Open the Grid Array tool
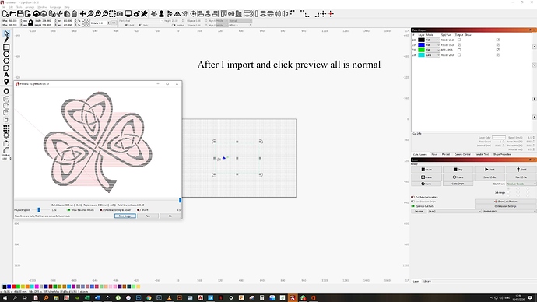 pos(6,128)
